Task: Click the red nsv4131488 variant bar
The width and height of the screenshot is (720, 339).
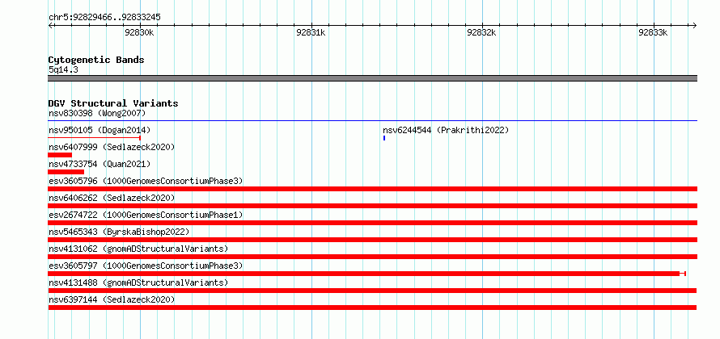Action: [372, 291]
